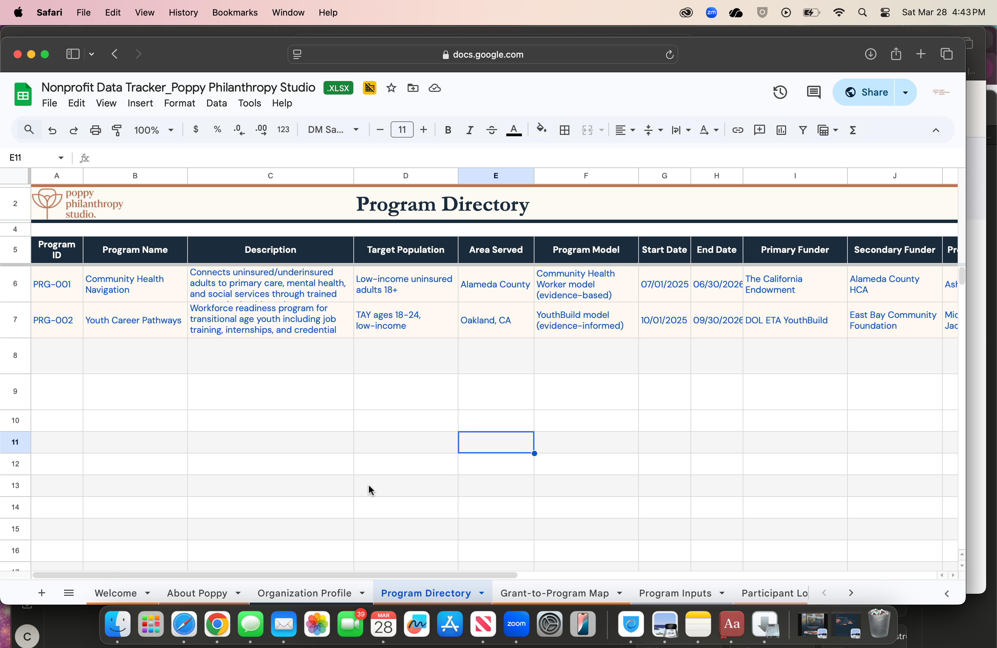Format as currency
The width and height of the screenshot is (997, 648).
(x=196, y=130)
